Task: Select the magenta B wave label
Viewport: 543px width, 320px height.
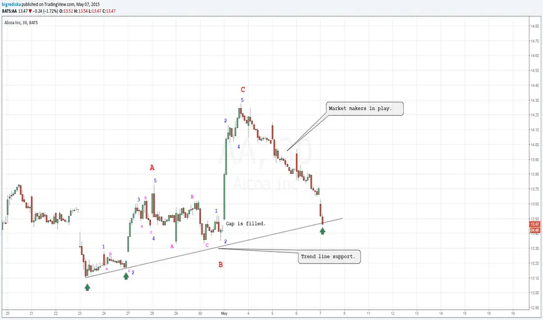Action: [x=192, y=197]
